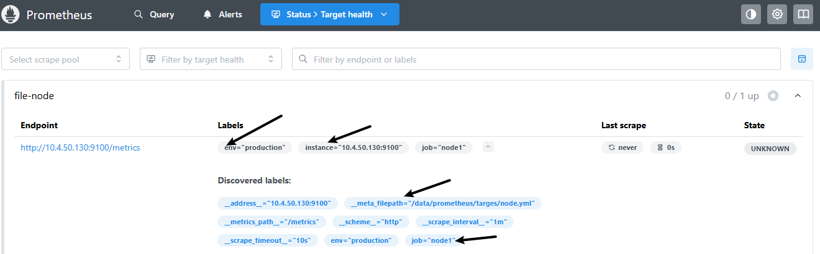Open the Query page
This screenshot has height=254, width=820.
[x=154, y=14]
